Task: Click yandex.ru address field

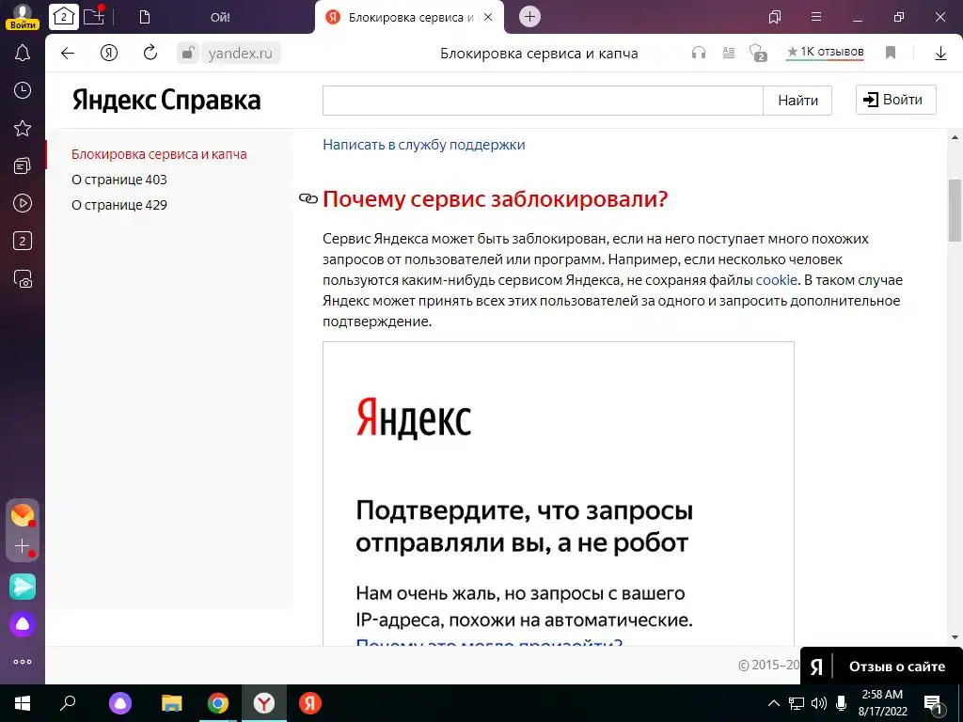Action: click(x=240, y=54)
